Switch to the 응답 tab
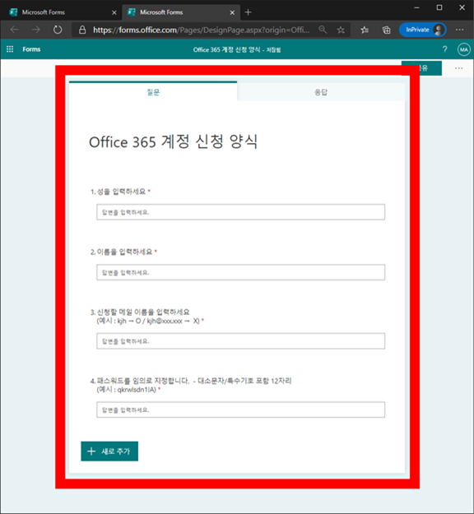The height and width of the screenshot is (514, 474). tap(321, 92)
